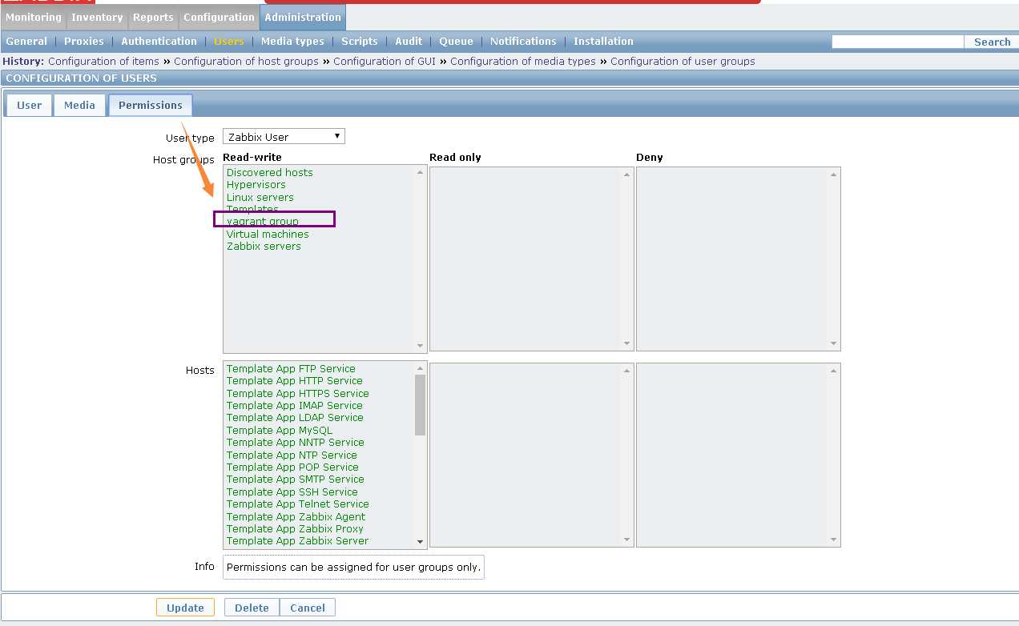Select Template App Telnet Service host
Viewport: 1019px width, 626px height.
tap(297, 504)
